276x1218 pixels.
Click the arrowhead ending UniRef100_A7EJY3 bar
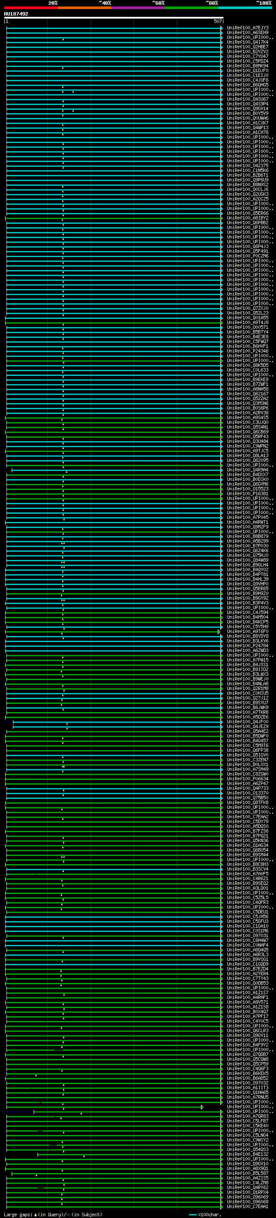tap(221, 28)
